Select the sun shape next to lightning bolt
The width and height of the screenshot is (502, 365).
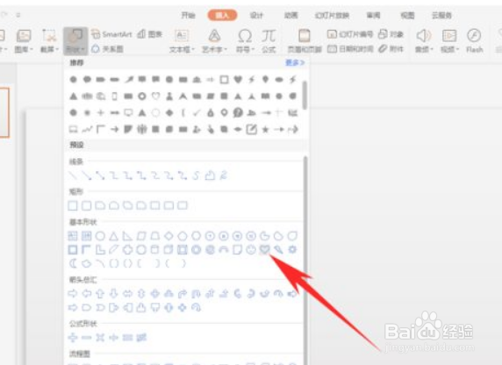[292, 249]
